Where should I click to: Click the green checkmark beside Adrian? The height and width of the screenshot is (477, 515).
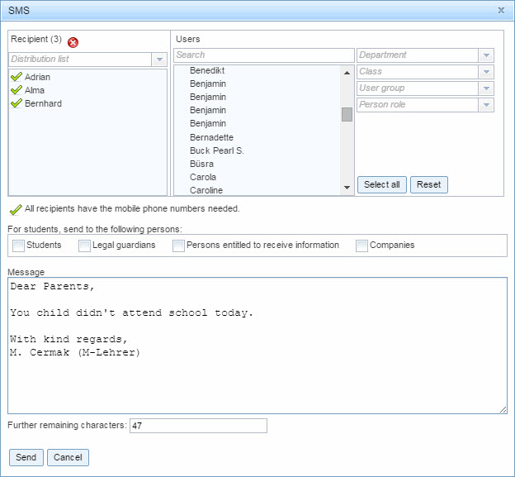(17, 77)
